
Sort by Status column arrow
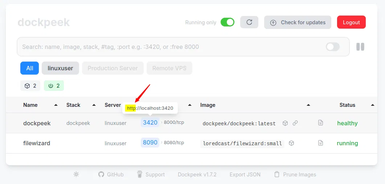(x=372, y=105)
